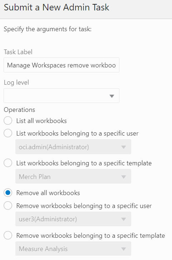Click inside the Task Label input field

(x=62, y=65)
